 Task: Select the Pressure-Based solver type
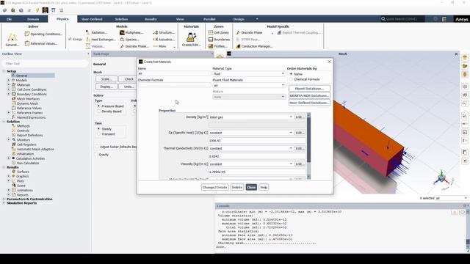point(98,106)
